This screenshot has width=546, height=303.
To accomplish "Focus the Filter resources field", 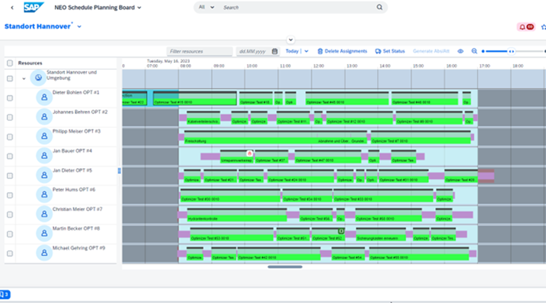I will [x=200, y=51].
